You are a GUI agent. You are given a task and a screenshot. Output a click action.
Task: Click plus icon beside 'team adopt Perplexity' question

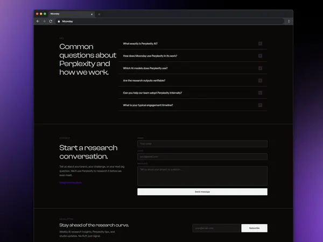tap(260, 93)
